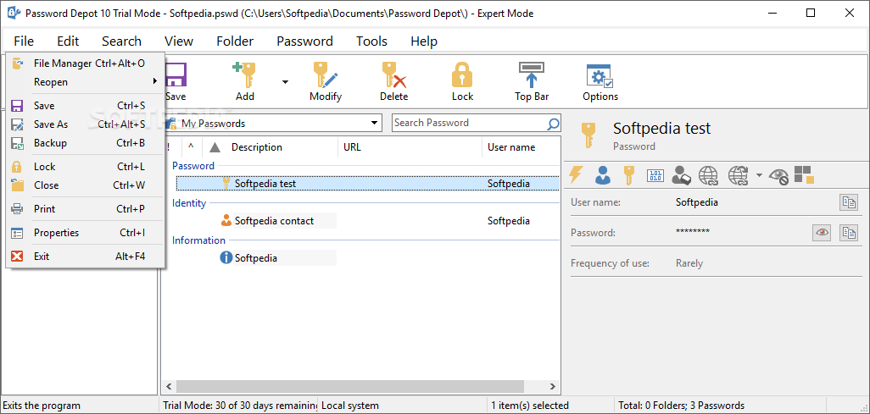This screenshot has width=870, height=414.
Task: Toggle the crossed-out eye icon in the detail toolbar
Action: [x=779, y=176]
